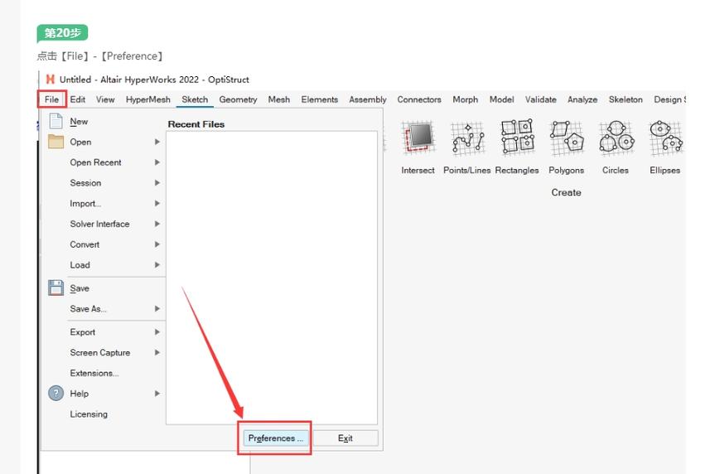Select the Circles sketch tool icon
715x474 pixels.
pos(616,138)
